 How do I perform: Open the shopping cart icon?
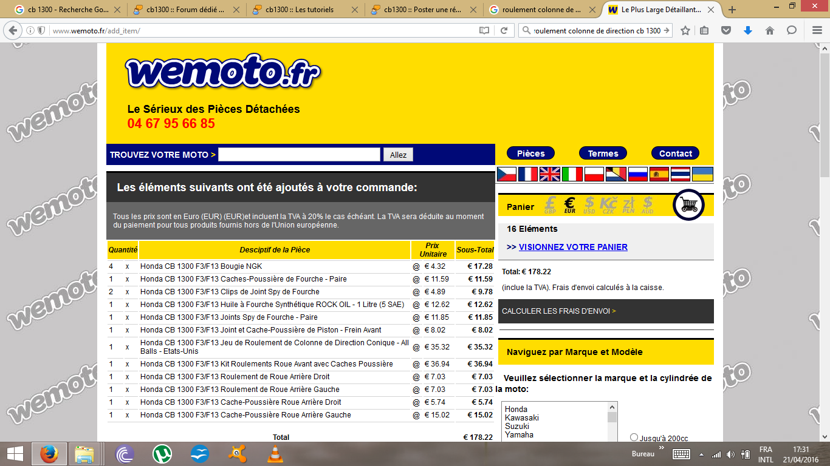point(688,205)
